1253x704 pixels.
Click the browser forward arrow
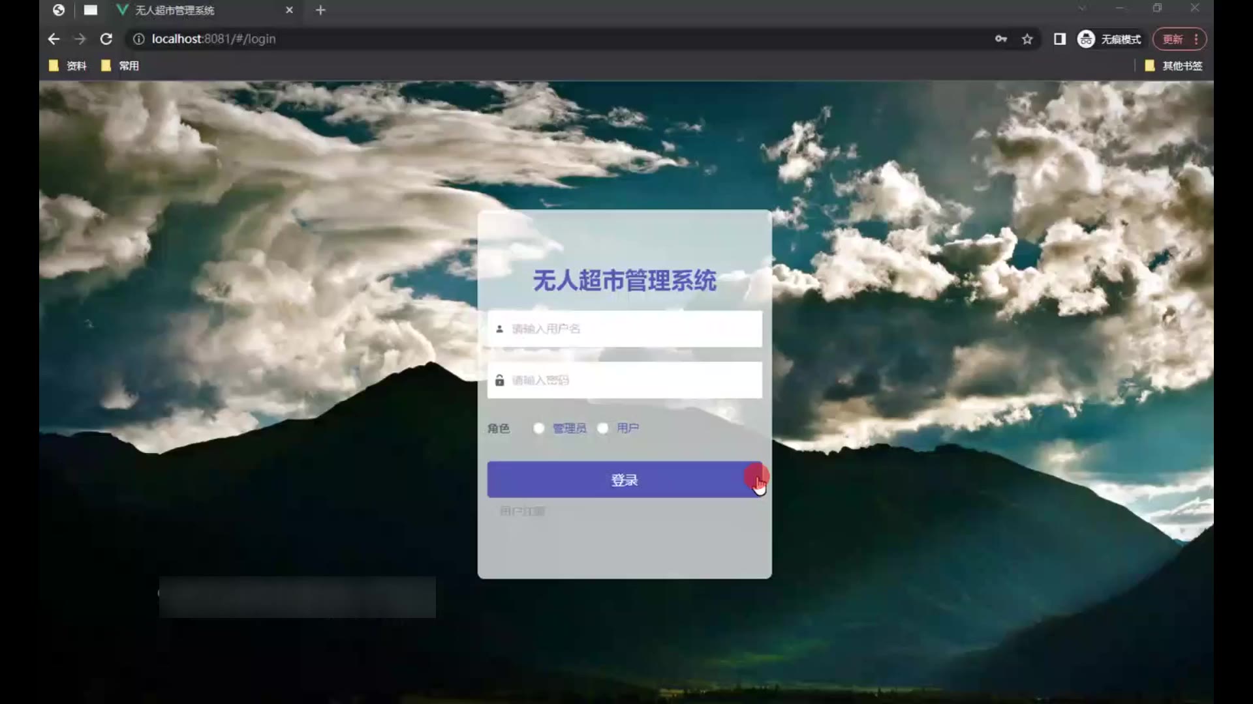click(x=80, y=39)
